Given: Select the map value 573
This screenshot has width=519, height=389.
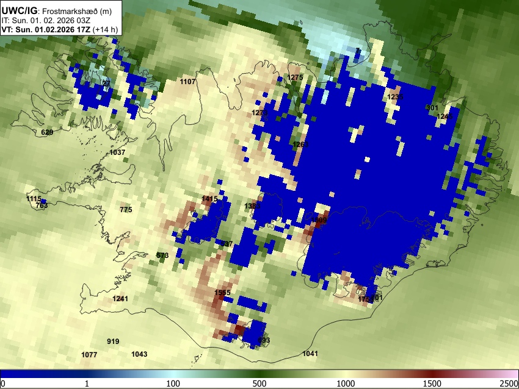Looking at the screenshot, I should tap(162, 255).
